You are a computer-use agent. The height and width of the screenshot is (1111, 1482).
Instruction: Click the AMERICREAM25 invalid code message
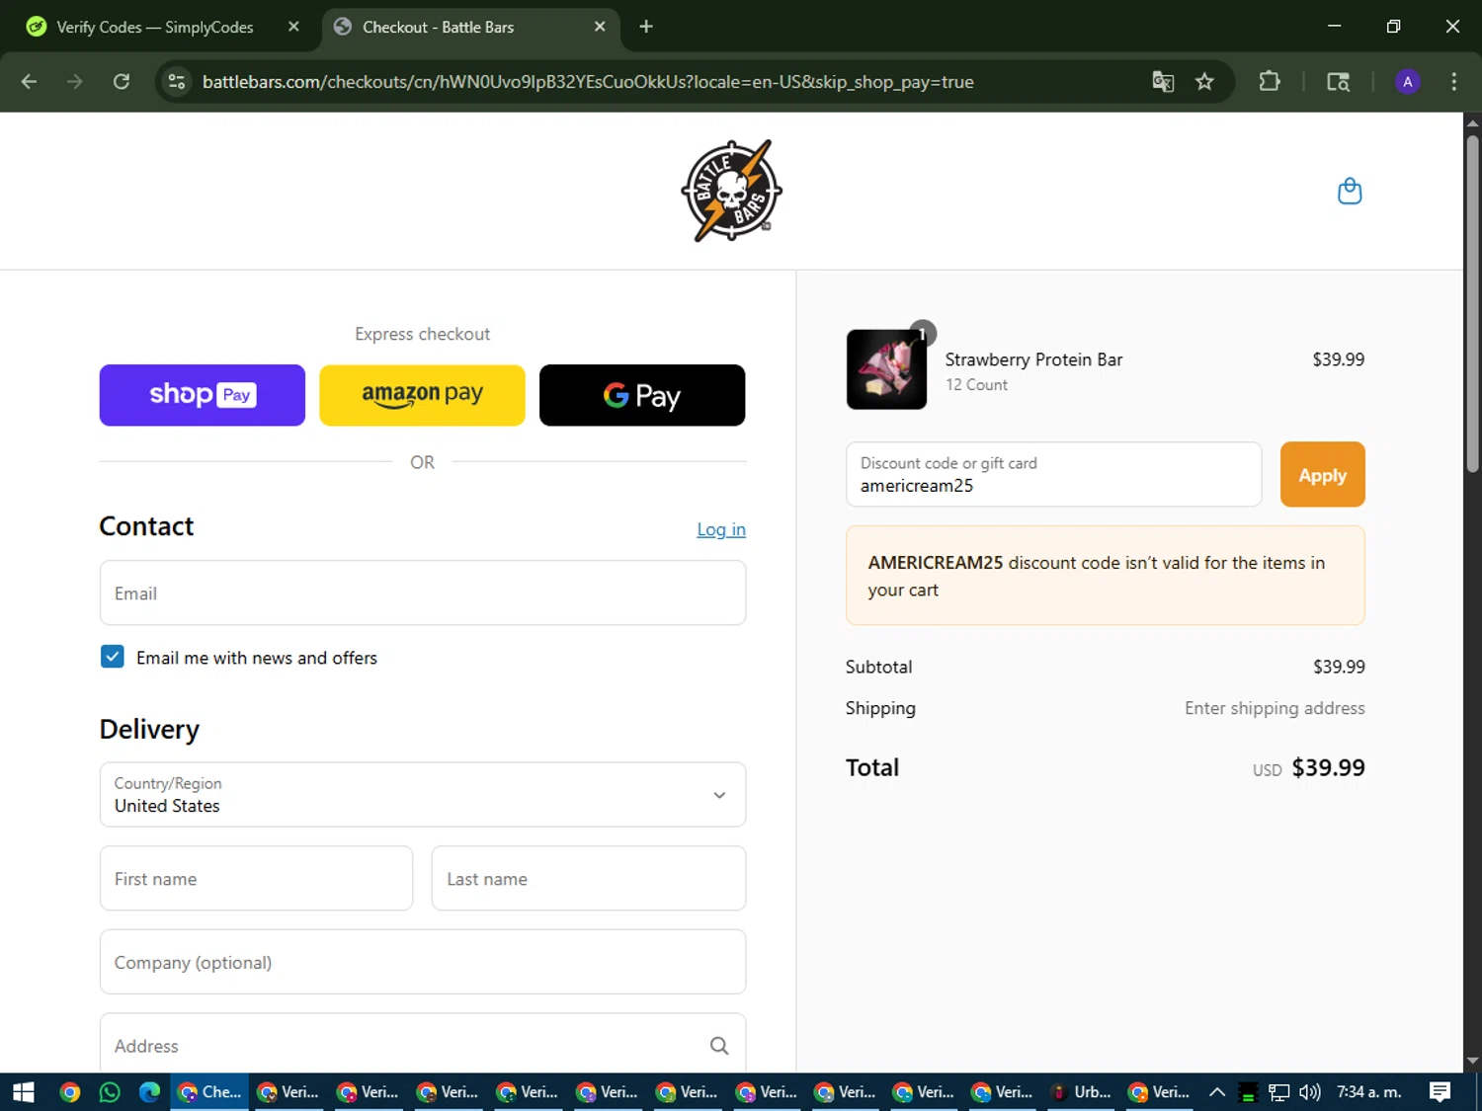tap(1106, 576)
